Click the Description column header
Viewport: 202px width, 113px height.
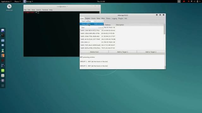click(120, 25)
